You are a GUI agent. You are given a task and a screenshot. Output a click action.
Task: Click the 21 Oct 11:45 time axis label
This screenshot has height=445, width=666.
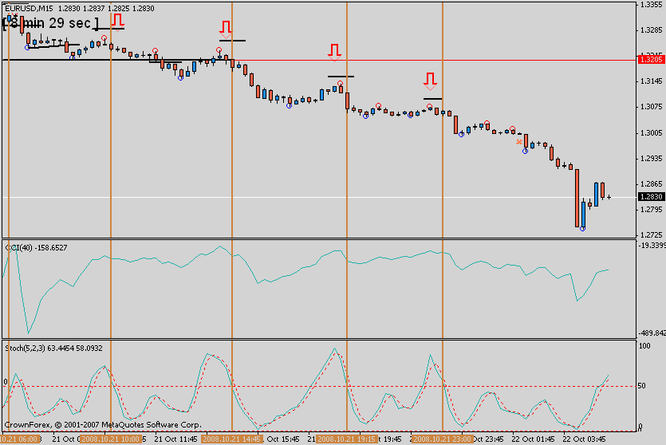(175, 439)
